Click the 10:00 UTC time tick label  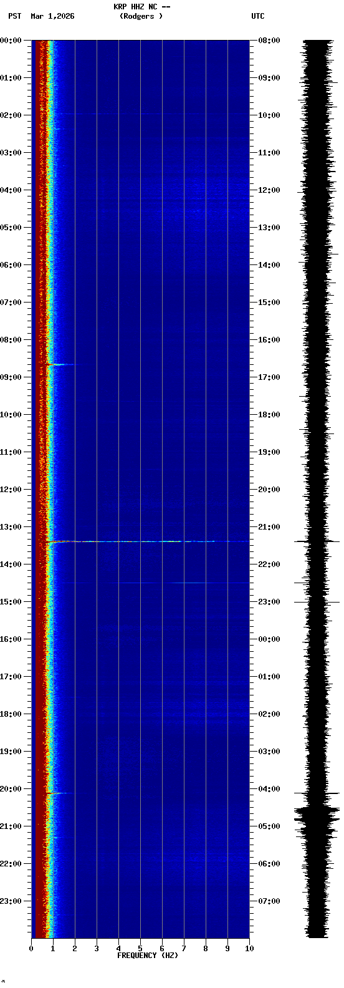pyautogui.click(x=269, y=115)
